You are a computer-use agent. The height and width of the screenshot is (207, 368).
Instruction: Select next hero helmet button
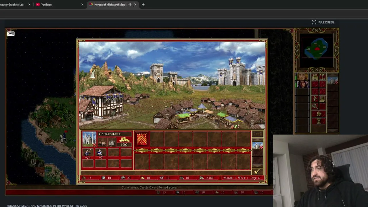pyautogui.click(x=319, y=114)
